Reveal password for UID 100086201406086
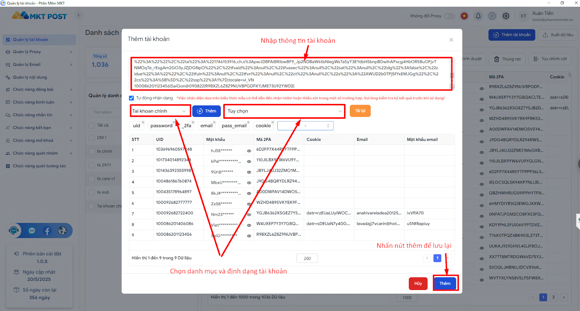This screenshot has height=311, width=580. pos(249,225)
